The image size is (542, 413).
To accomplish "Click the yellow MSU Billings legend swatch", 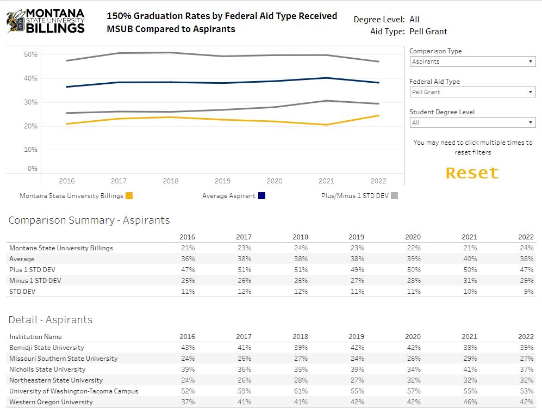I will coord(129,196).
